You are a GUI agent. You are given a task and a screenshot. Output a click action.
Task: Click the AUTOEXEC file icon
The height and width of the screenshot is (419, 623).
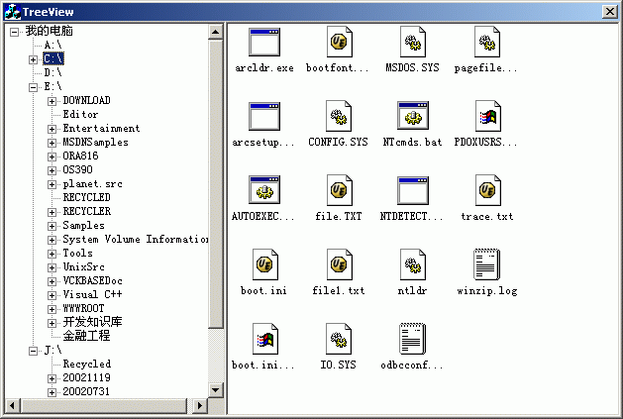point(264,189)
